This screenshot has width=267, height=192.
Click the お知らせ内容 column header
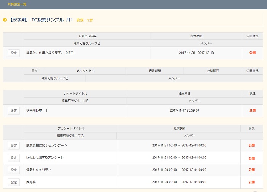[87, 36]
